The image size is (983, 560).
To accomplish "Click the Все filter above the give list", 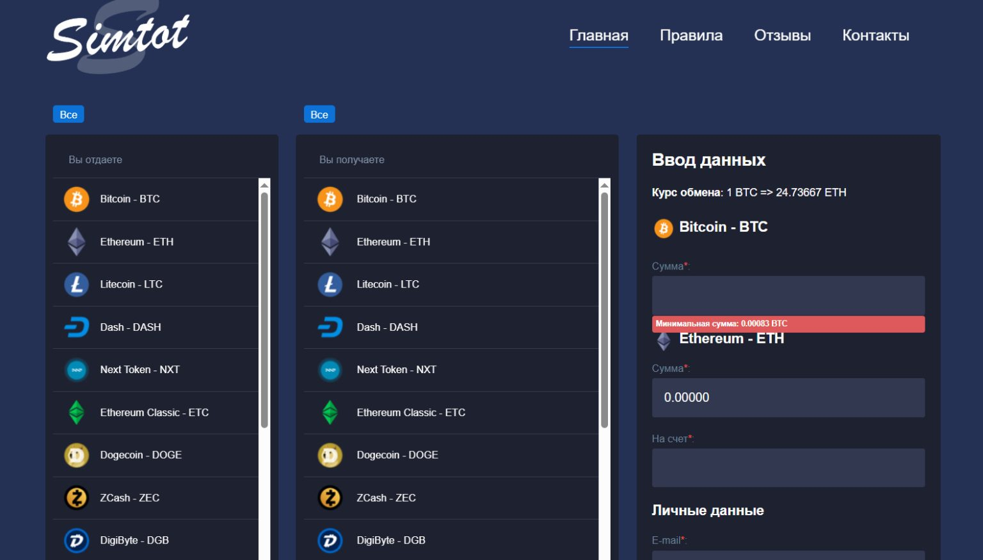I will tap(68, 115).
